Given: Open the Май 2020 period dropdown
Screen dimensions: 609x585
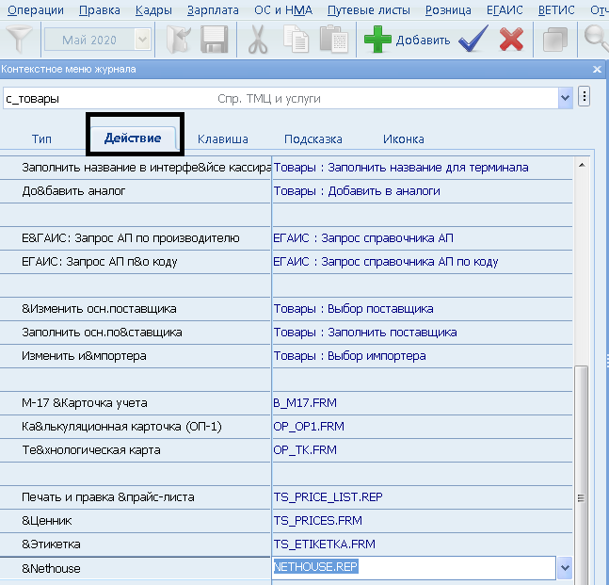Looking at the screenshot, I should click(142, 40).
